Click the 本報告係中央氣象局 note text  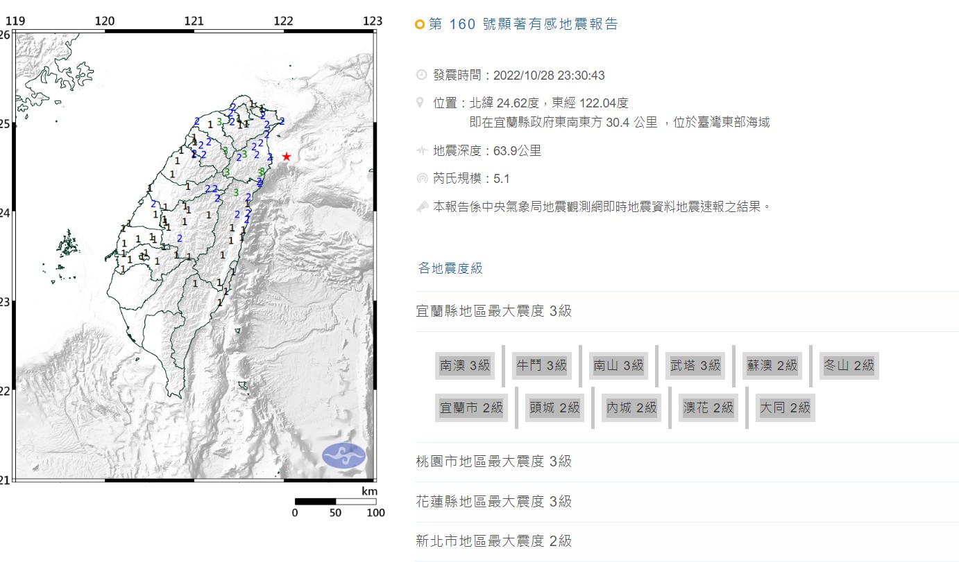[602, 206]
